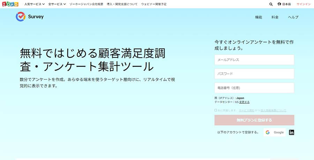Open the 機能 menu item
Image resolution: width=314 pixels, height=160 pixels.
(x=259, y=17)
